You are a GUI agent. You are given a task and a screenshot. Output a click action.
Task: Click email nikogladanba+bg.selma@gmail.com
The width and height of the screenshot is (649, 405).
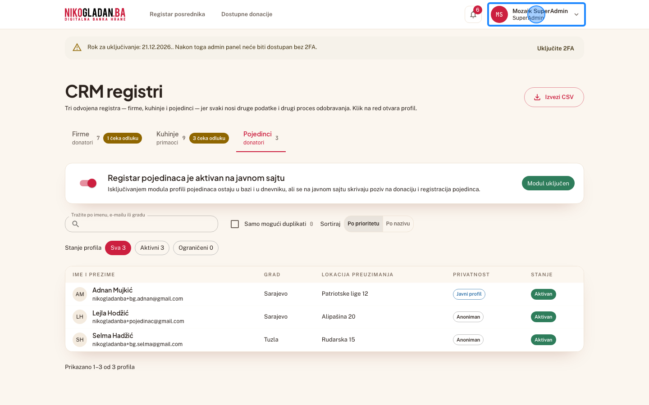(x=137, y=344)
